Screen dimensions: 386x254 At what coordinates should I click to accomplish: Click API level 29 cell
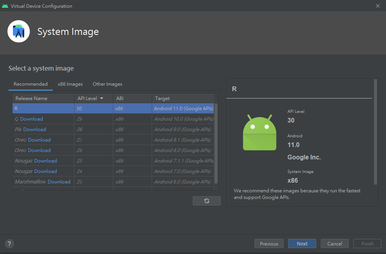[x=93, y=119]
